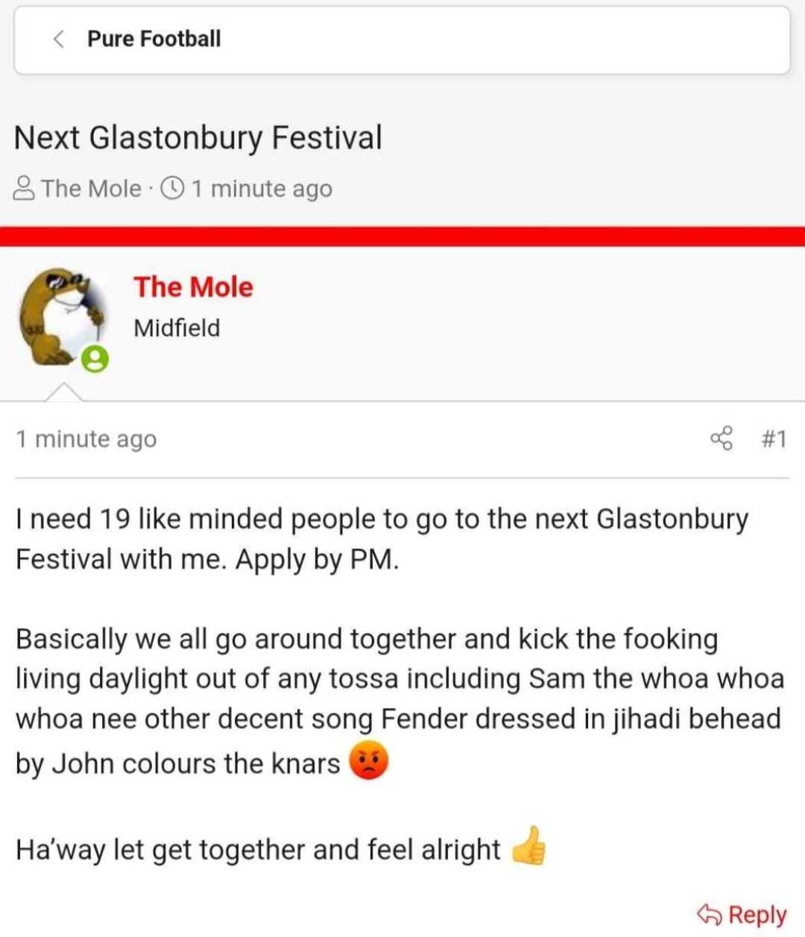Open thread starter The Mole's profile link
805x937 pixels.
point(91,189)
